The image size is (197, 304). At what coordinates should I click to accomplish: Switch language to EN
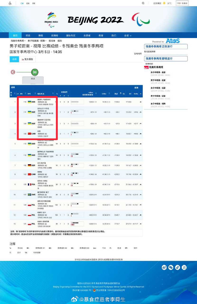[x=28, y=3]
